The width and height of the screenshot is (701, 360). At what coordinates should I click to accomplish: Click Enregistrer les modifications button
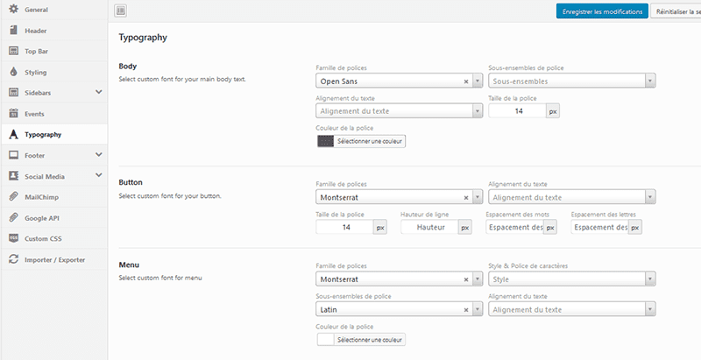(x=602, y=11)
